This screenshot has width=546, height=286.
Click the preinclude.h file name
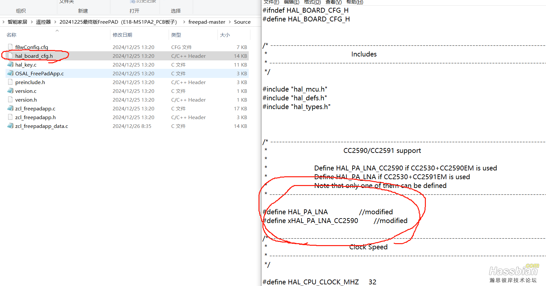(x=30, y=82)
